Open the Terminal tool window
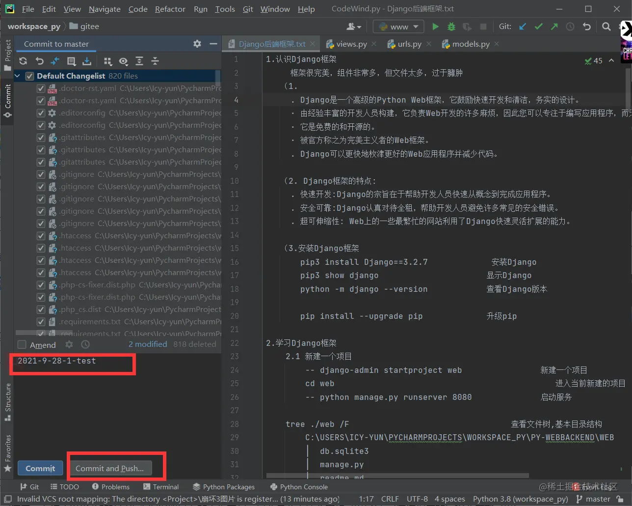632x506 pixels. click(161, 487)
